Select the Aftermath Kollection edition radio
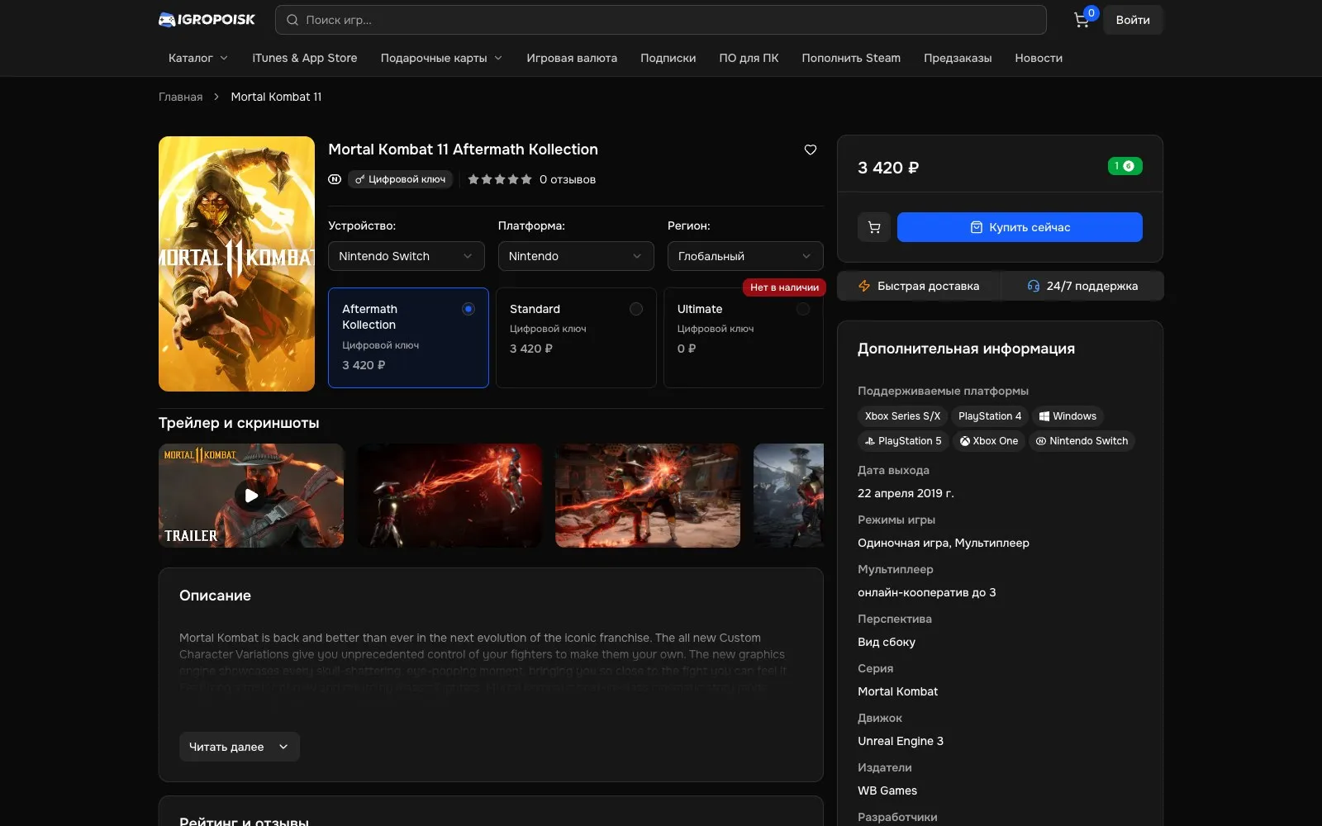 coord(468,309)
